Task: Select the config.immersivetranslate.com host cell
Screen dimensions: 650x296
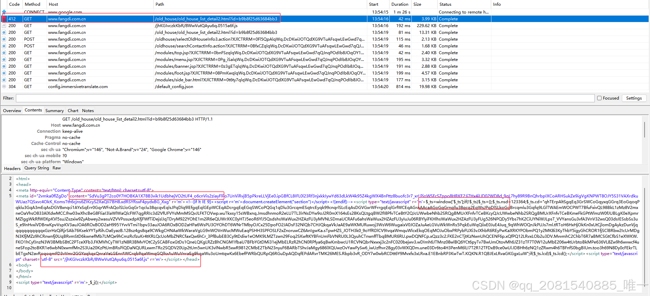Action: (x=78, y=87)
